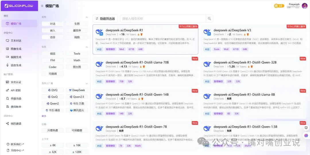Filter by the QVQ series
310x155 pixels.
coord(53,90)
